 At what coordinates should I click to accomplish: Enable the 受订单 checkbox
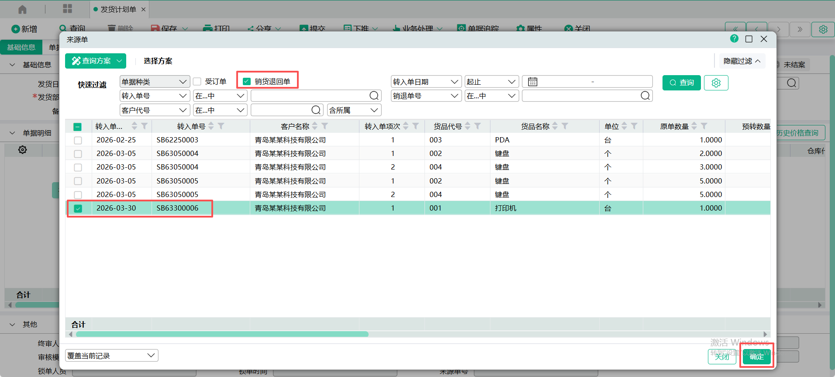tap(197, 82)
